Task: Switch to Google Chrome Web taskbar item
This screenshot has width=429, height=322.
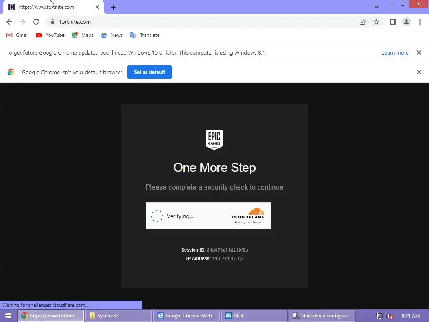Action: point(186,316)
